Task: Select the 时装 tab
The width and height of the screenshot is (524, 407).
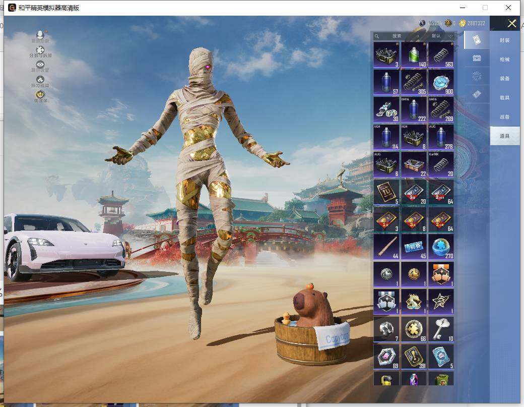Action: tap(505, 40)
